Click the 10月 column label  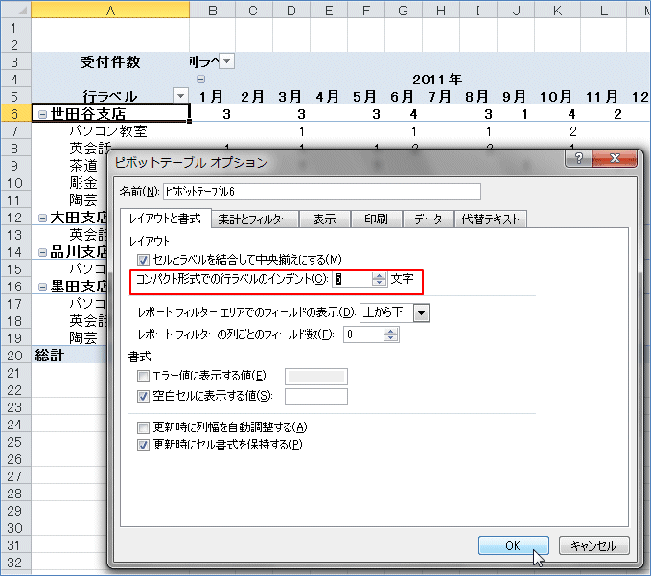pos(556,97)
